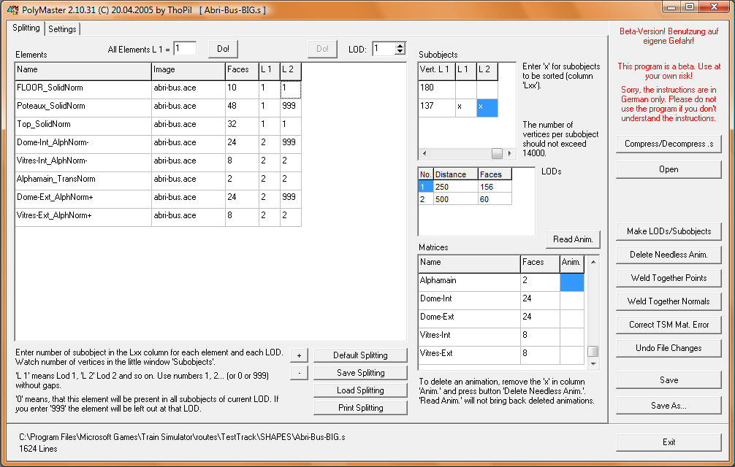Click the Matrices vertical scrollbar thumb
This screenshot has width=735, height=467.
[x=593, y=352]
